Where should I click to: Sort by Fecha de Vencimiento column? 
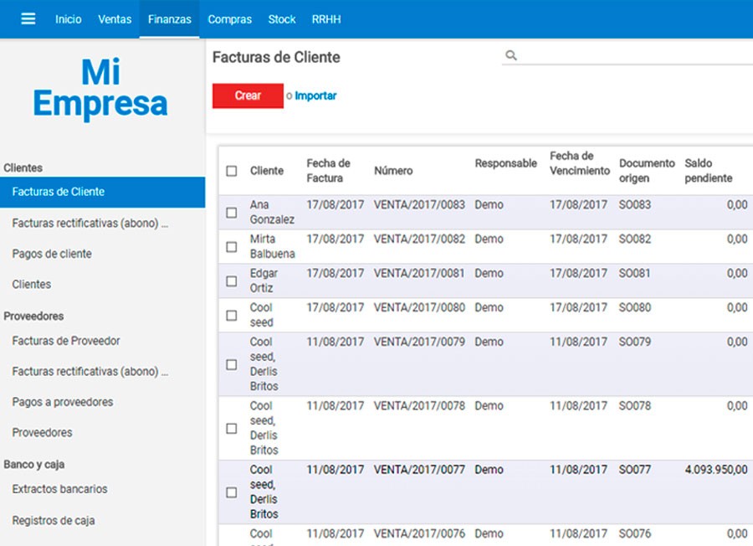[x=580, y=163]
